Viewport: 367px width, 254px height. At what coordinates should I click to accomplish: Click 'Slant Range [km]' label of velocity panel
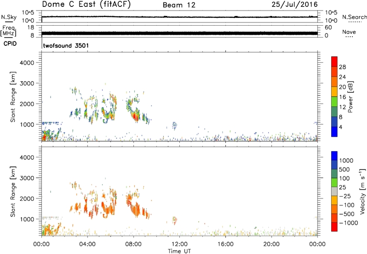pos(13,192)
